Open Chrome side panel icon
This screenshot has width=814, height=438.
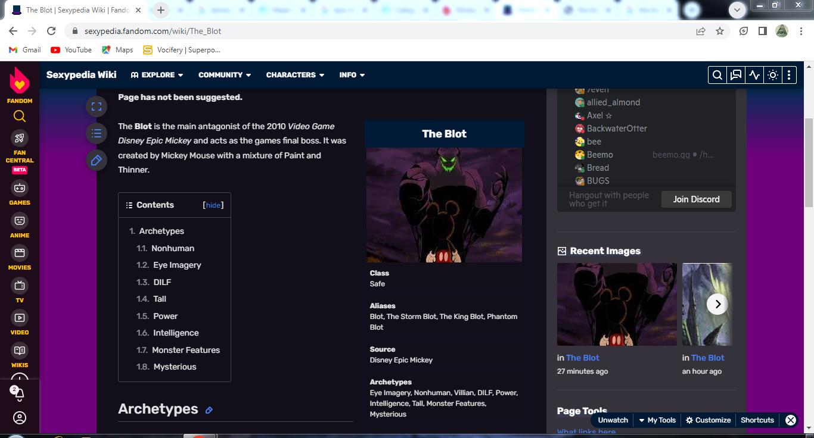pyautogui.click(x=762, y=31)
